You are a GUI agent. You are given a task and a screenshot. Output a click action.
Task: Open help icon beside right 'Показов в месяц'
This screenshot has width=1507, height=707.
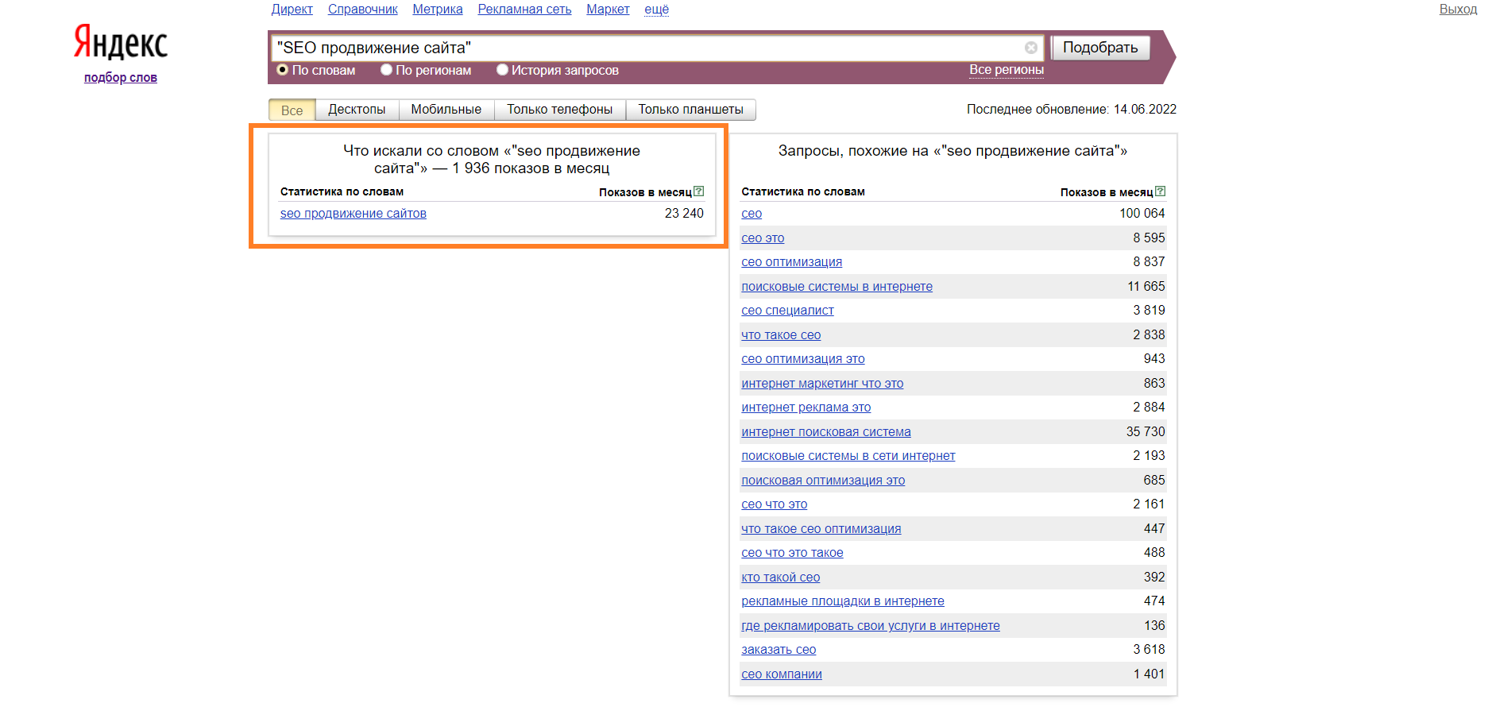pyautogui.click(x=1161, y=191)
